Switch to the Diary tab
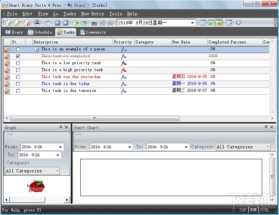279x215 pixels. click(x=14, y=32)
